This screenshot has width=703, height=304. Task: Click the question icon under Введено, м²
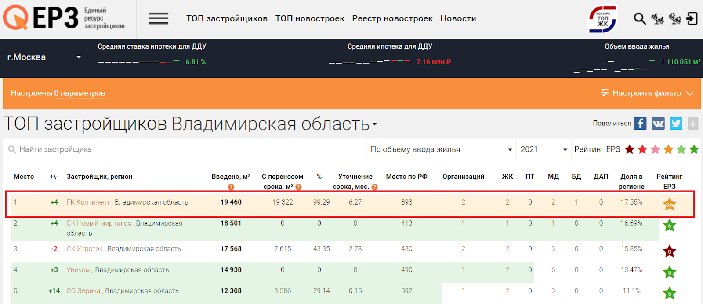point(231,187)
